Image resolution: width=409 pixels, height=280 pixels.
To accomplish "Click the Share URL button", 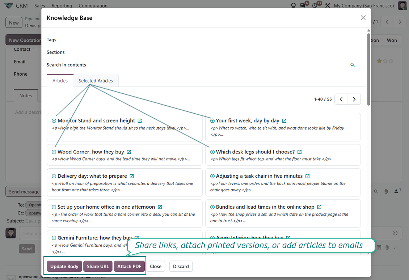I will click(98, 267).
